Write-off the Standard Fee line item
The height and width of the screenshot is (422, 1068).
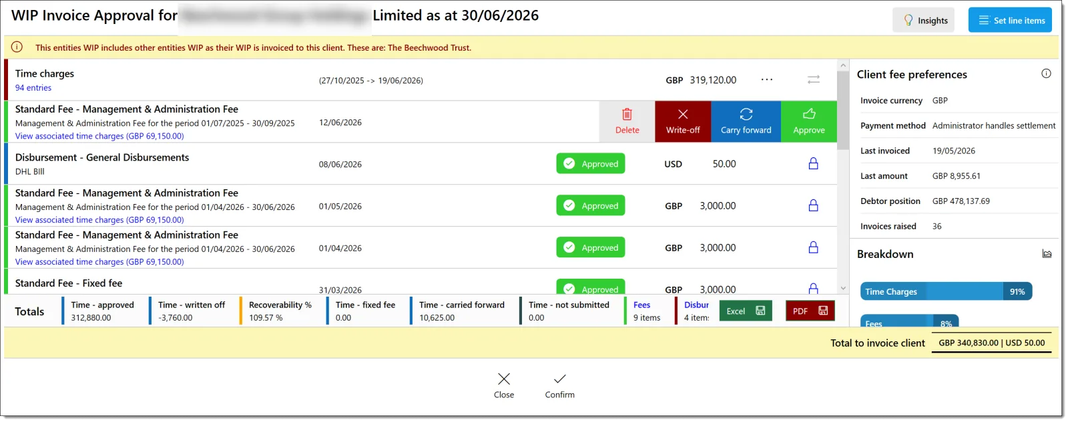pyautogui.click(x=683, y=121)
